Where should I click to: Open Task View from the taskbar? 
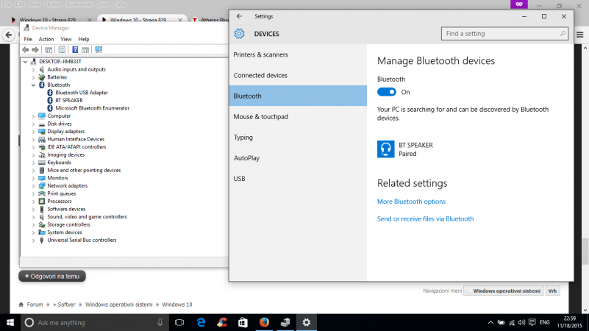click(179, 322)
